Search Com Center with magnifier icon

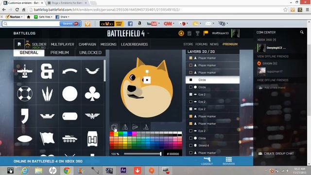pos(302,32)
